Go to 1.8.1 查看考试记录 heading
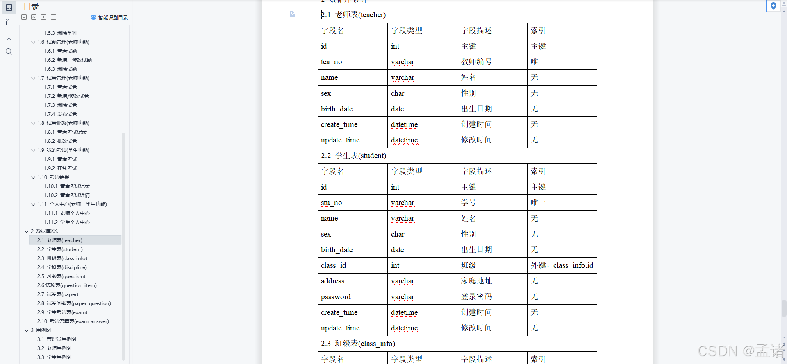This screenshot has height=364, width=787. 65,132
